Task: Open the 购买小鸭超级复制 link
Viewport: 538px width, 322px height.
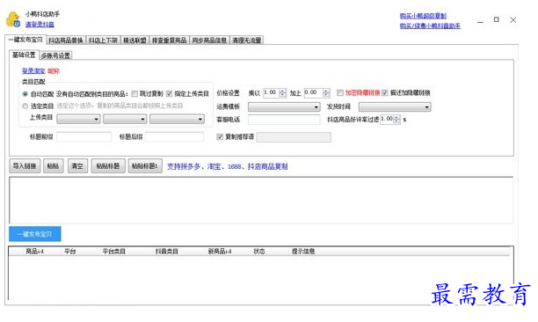Action: tap(423, 16)
